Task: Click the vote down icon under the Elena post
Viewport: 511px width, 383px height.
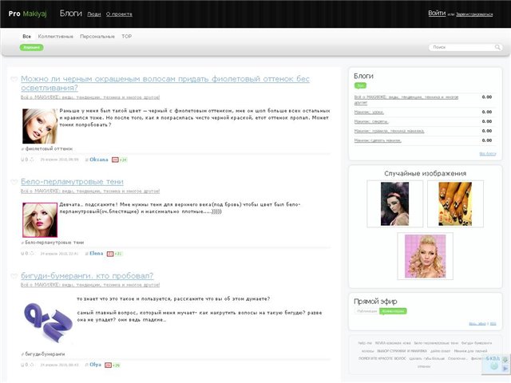Action: (x=32, y=254)
